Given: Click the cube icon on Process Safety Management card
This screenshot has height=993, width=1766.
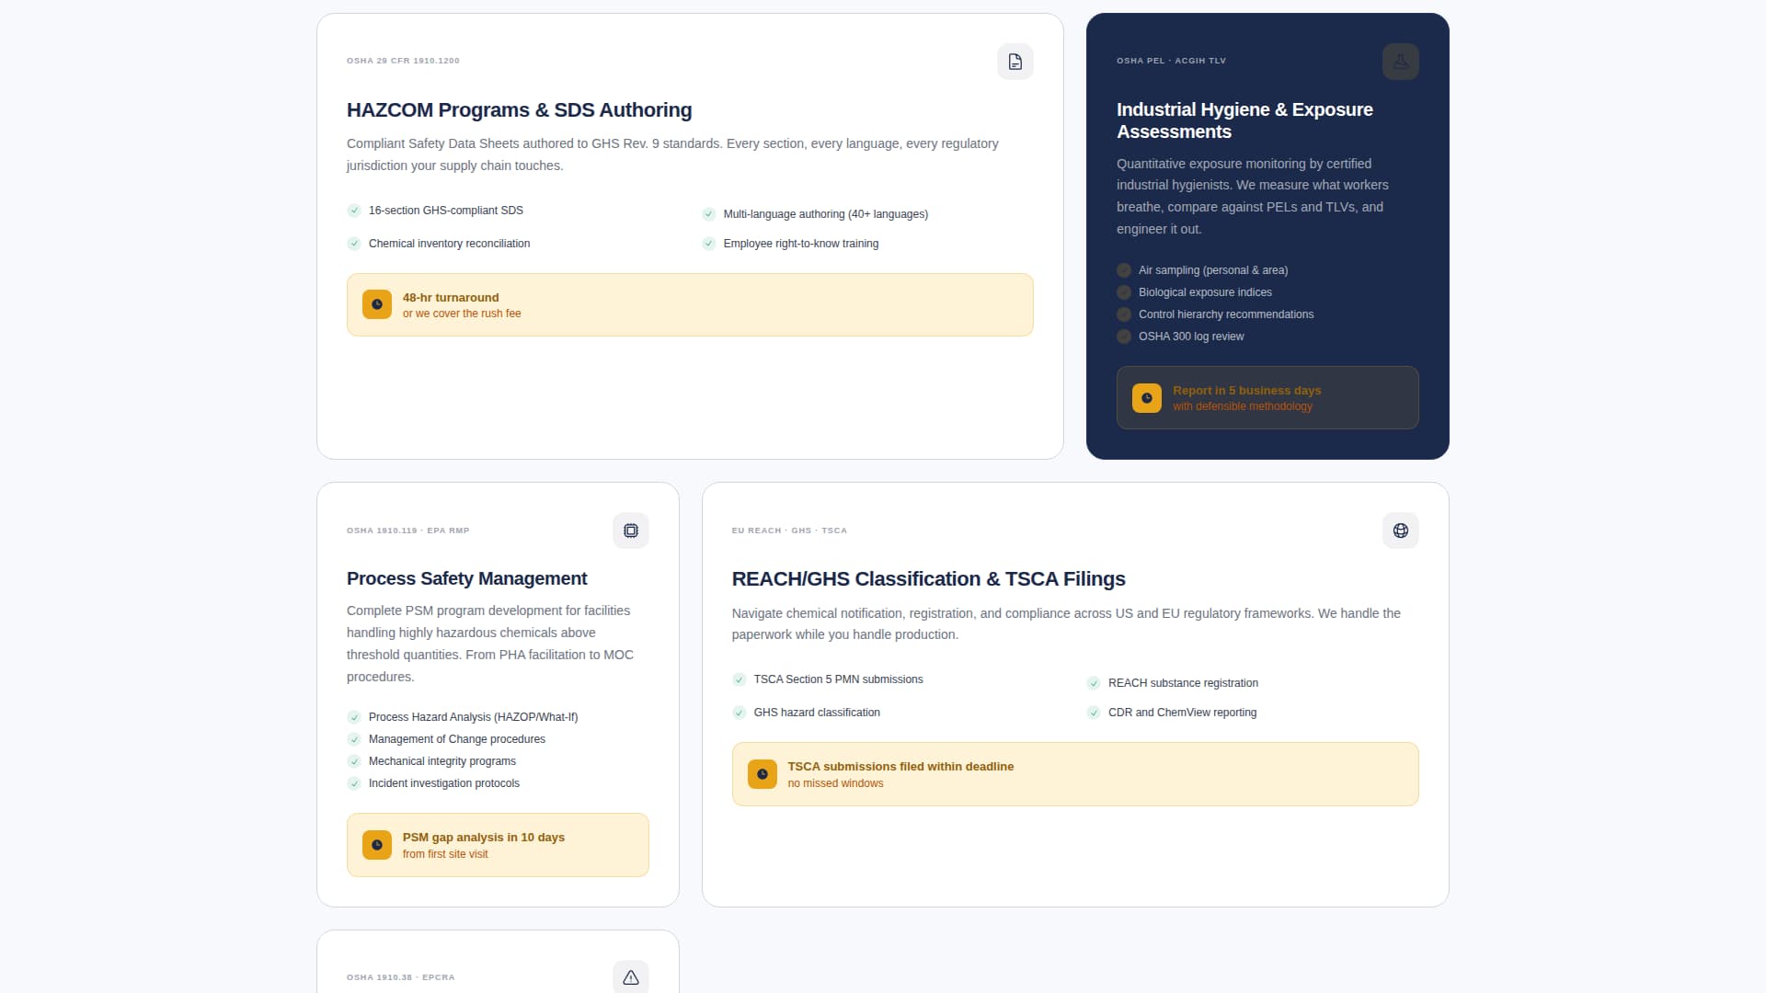Looking at the screenshot, I should 630,531.
